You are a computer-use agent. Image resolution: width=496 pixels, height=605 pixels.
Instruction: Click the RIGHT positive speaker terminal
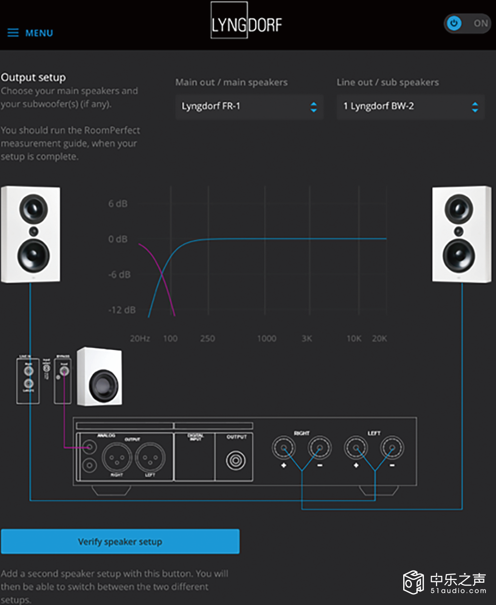coord(283,448)
